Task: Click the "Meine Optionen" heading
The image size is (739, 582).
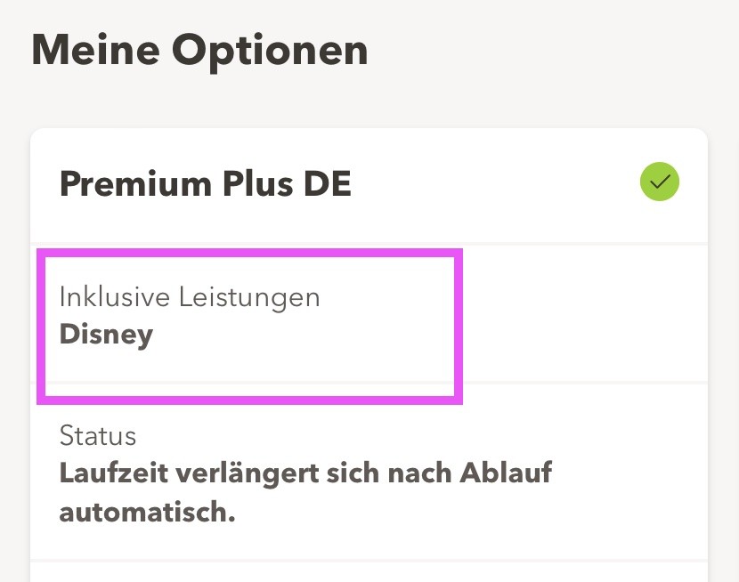Action: tap(199, 50)
